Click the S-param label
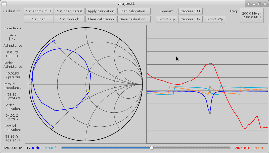Screen dimensions: 269x153 [166, 11]
